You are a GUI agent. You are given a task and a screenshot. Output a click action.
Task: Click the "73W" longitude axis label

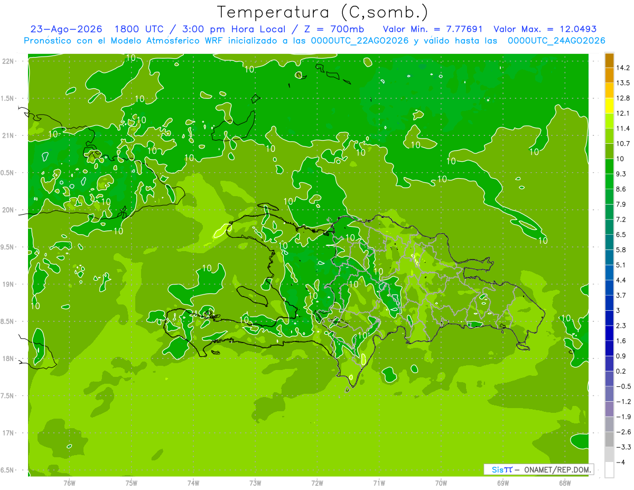[x=255, y=483]
